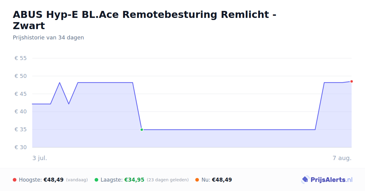Click the Hoogste price €48,49 value
This screenshot has width=365, height=191.
coord(54,180)
